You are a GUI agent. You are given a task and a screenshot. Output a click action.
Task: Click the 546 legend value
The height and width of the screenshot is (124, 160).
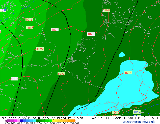46,123
